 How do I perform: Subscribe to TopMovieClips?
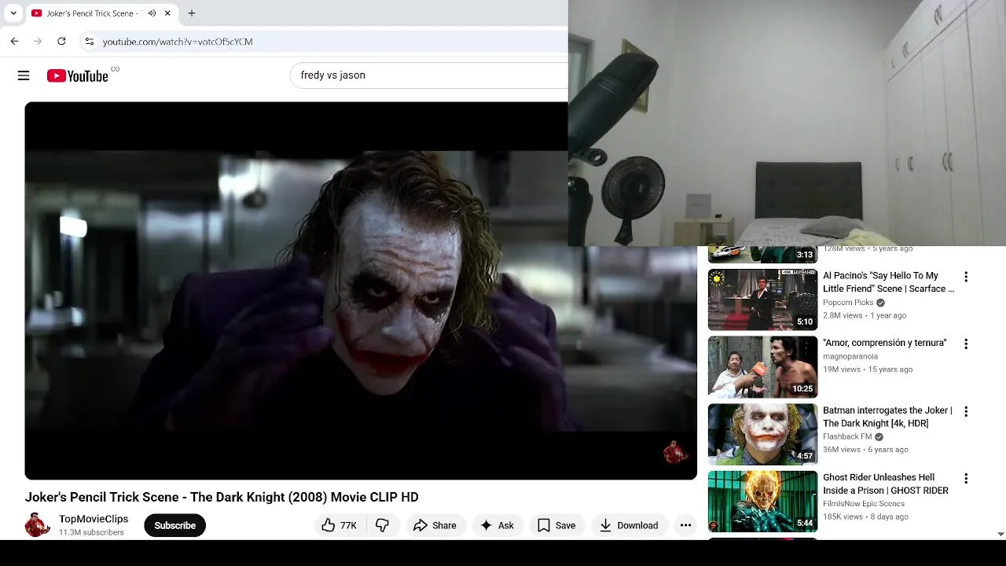(x=174, y=525)
